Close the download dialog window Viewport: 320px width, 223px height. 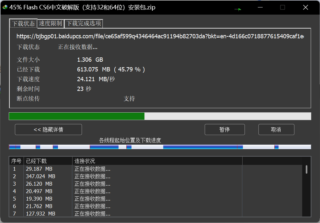[x=305, y=7]
